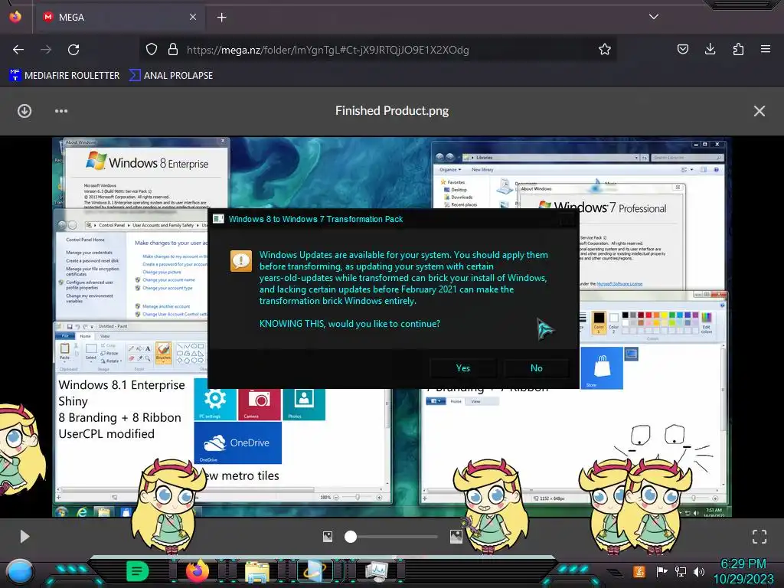Click the taskbar clock showing 6:29 PM

[x=743, y=571]
